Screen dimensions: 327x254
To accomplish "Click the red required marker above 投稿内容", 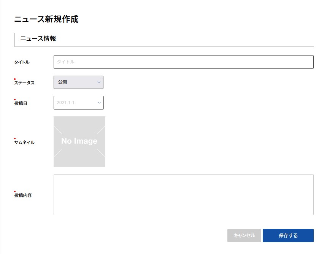I will point(15,192).
